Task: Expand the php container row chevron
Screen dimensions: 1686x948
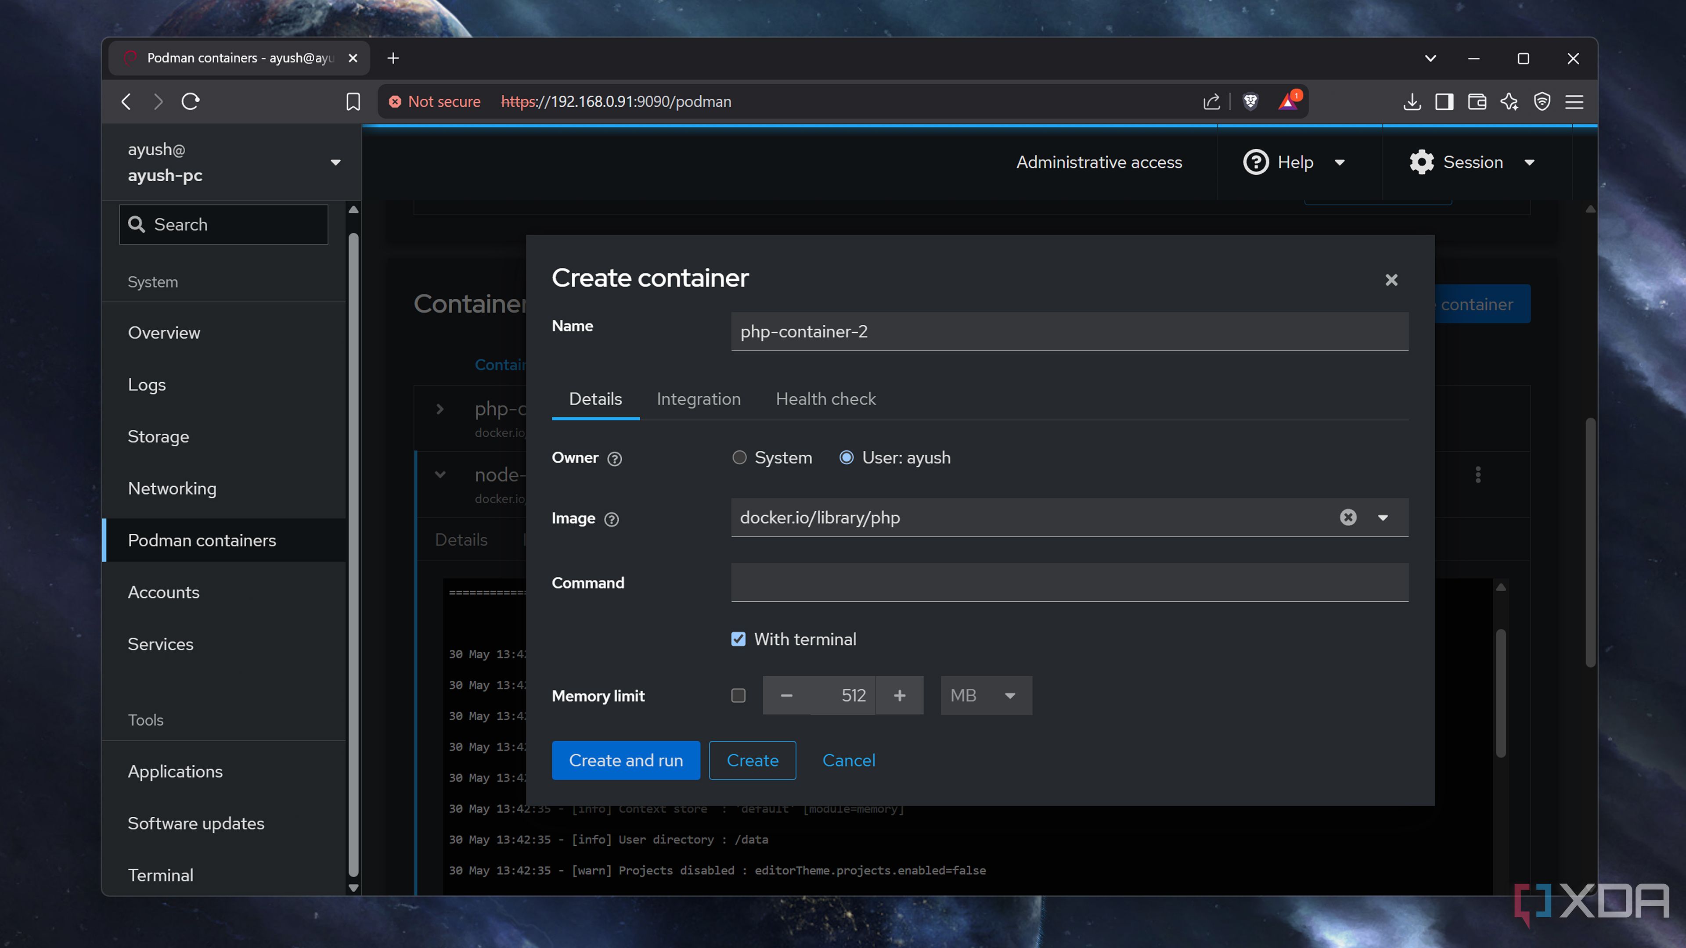Action: coord(440,409)
